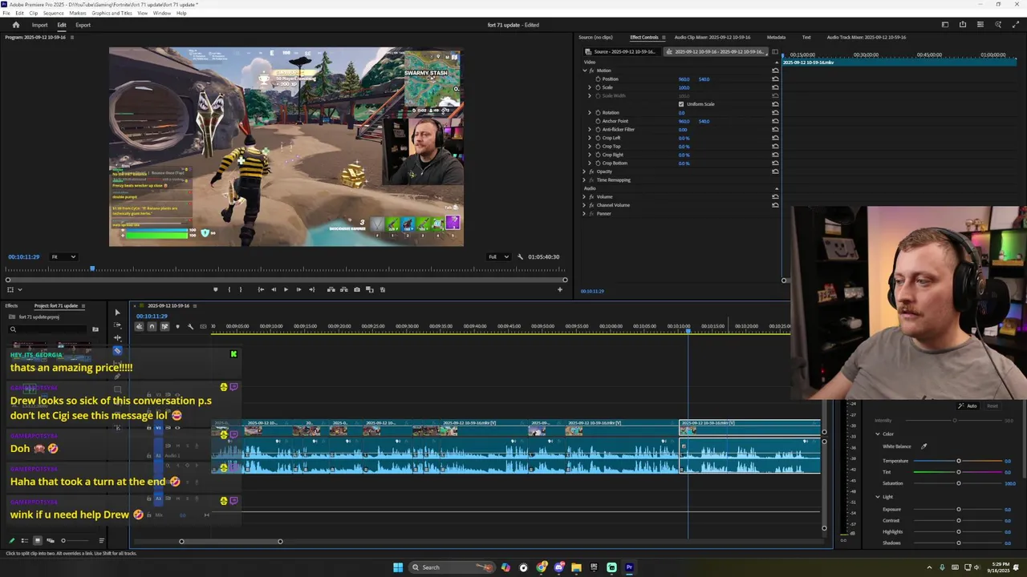Click the project search field

point(48,329)
